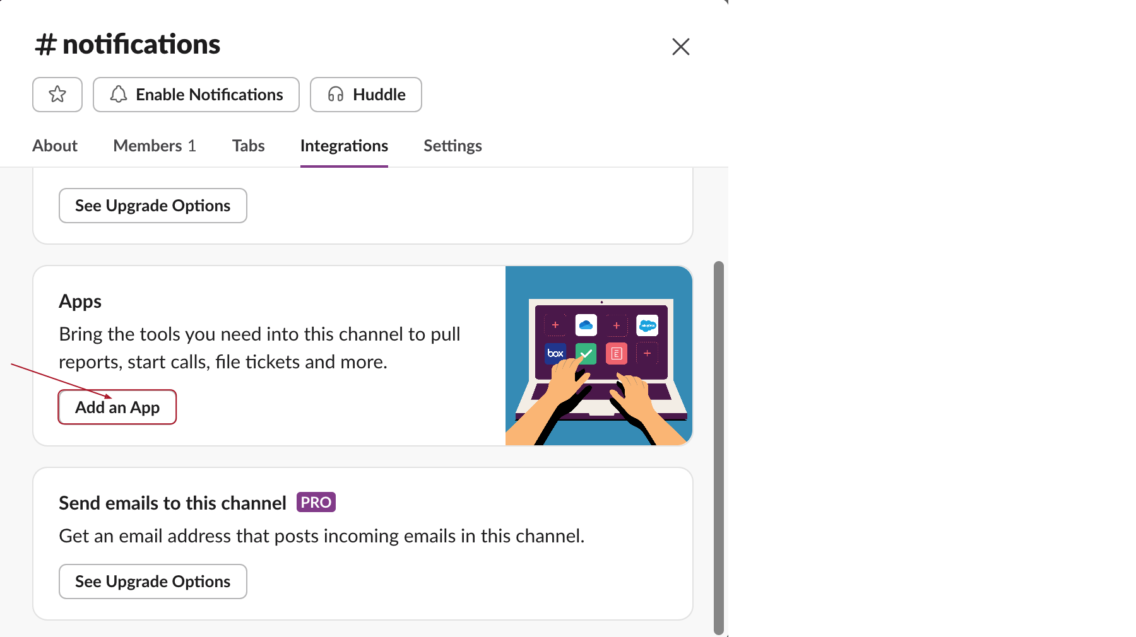The image size is (1136, 637).
Task: Star the notifications channel
Action: tap(57, 95)
